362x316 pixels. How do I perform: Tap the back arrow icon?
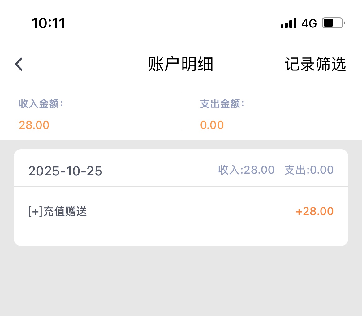click(x=19, y=65)
